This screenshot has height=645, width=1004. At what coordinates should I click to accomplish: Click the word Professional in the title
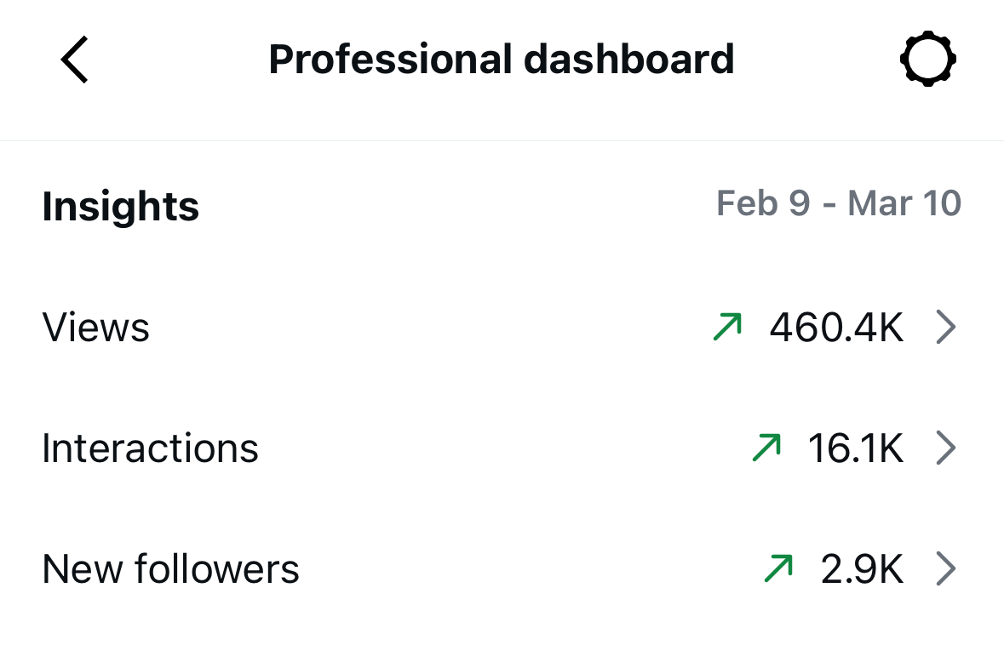pyautogui.click(x=390, y=60)
